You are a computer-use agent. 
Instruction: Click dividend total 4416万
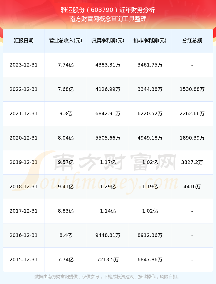click(x=192, y=187)
